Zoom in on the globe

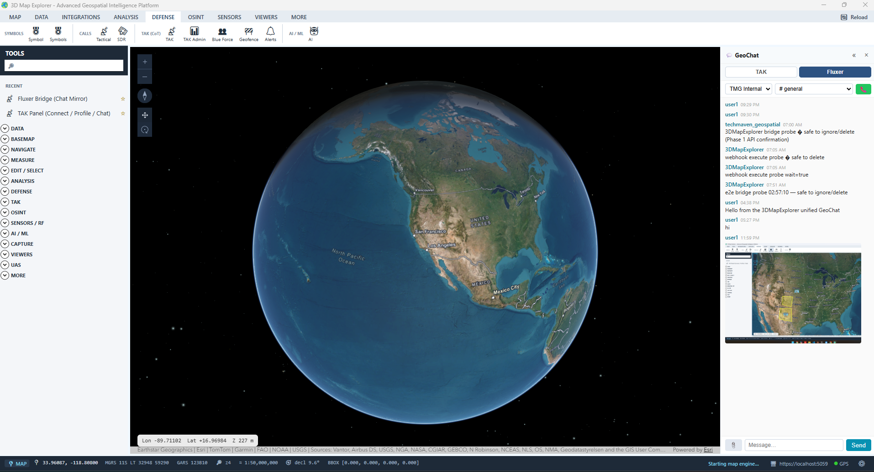(x=145, y=62)
